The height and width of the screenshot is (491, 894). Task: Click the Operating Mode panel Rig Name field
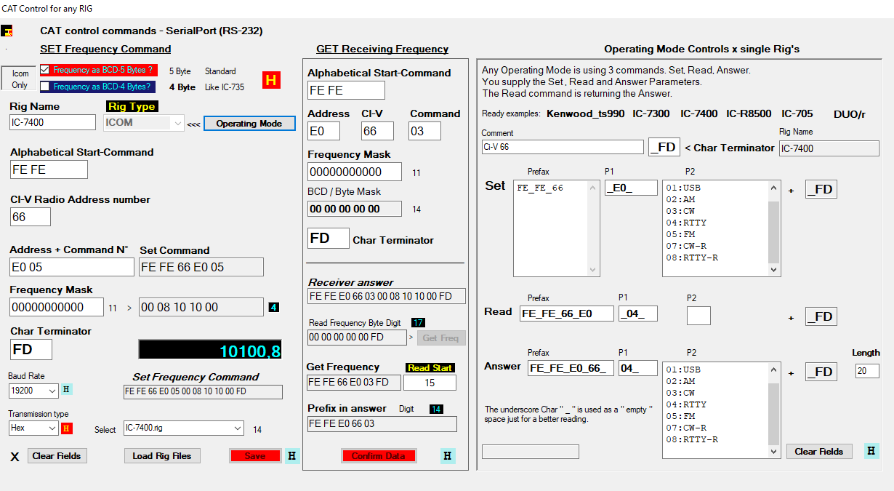[x=829, y=148]
